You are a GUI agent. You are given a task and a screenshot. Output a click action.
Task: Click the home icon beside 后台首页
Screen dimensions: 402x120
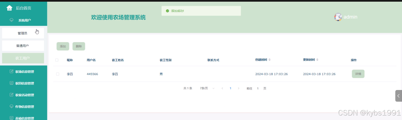coord(9,8)
